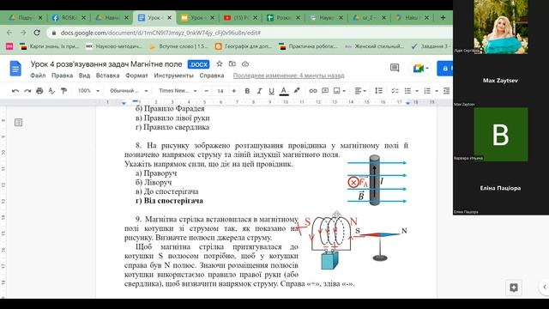The height and width of the screenshot is (309, 549).
Task: Click the line spacing icon
Action: (378, 91)
